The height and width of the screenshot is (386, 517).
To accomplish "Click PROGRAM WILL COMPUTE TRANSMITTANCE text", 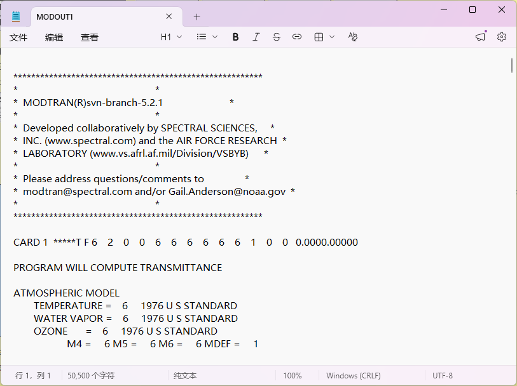I will coord(118,268).
